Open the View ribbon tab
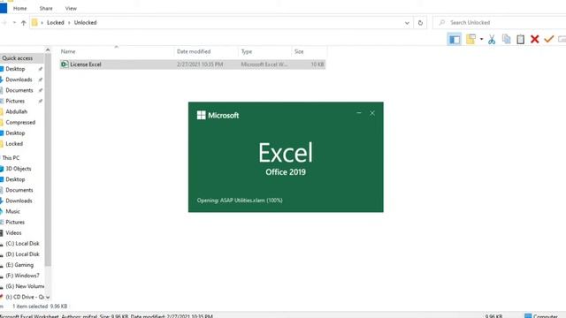The image size is (566, 318). pos(71,8)
